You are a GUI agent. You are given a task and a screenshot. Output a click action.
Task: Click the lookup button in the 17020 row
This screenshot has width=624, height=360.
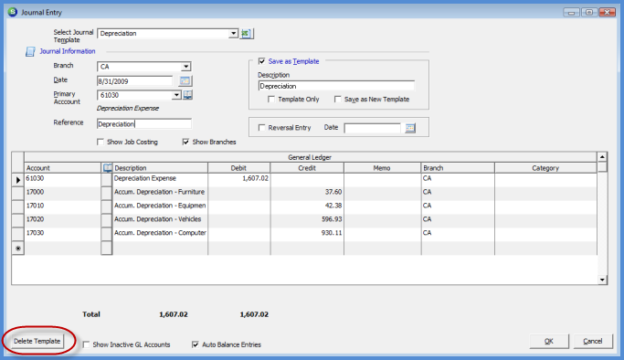click(107, 220)
